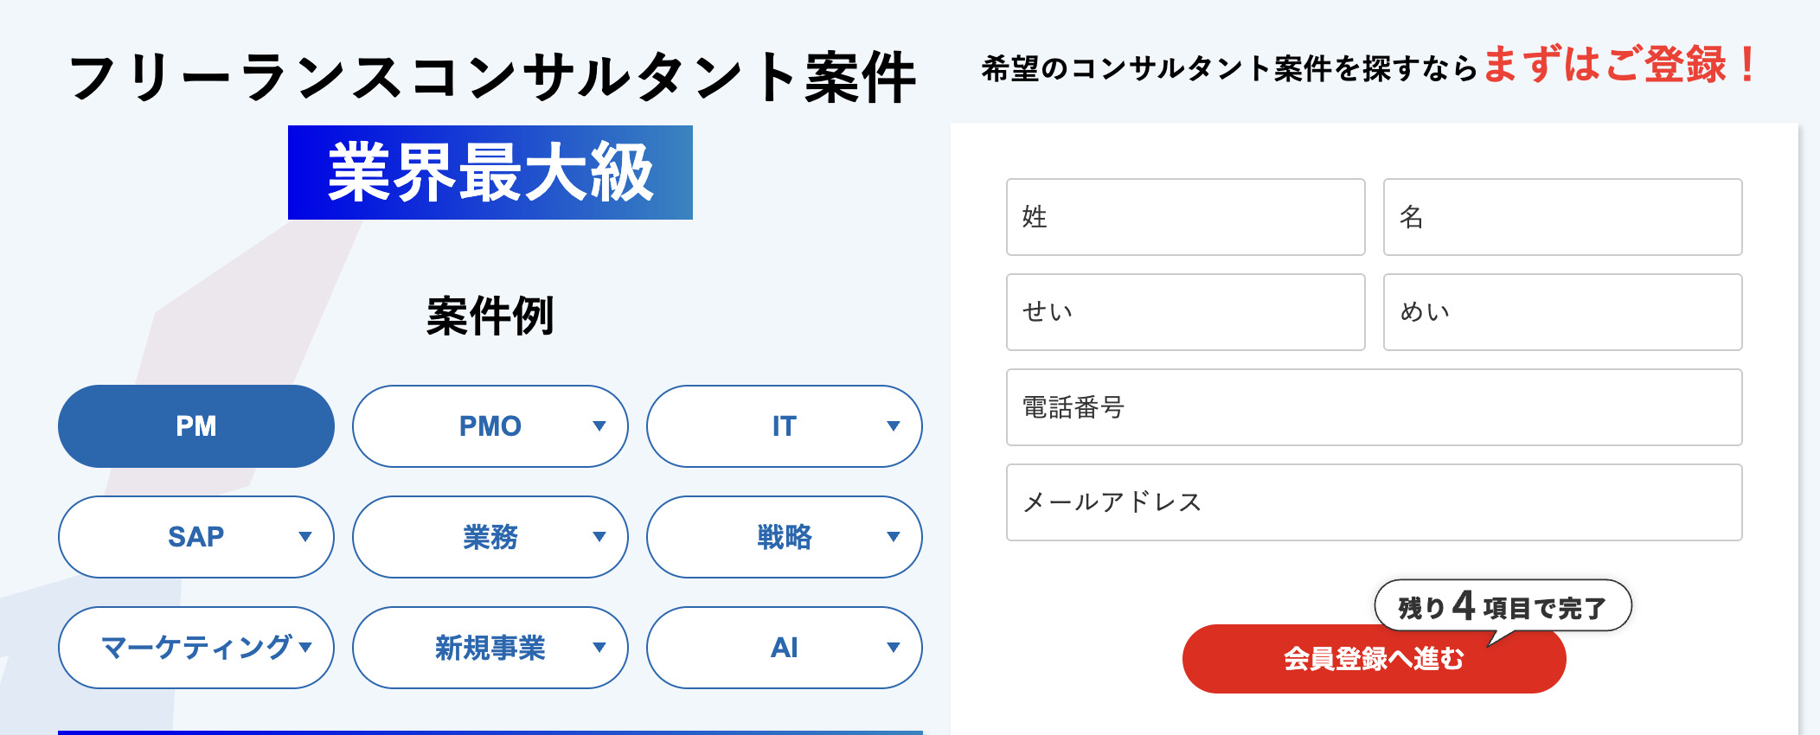Open the AI dropdown arrow
1820x735 pixels.
point(893,648)
